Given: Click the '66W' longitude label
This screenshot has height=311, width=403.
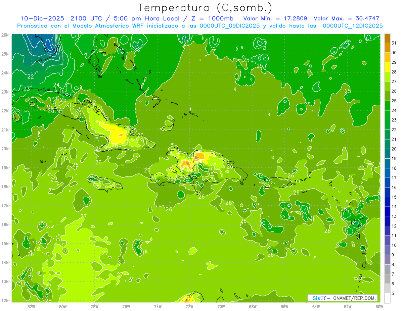Looking at the screenshot, I should pos(284,306).
